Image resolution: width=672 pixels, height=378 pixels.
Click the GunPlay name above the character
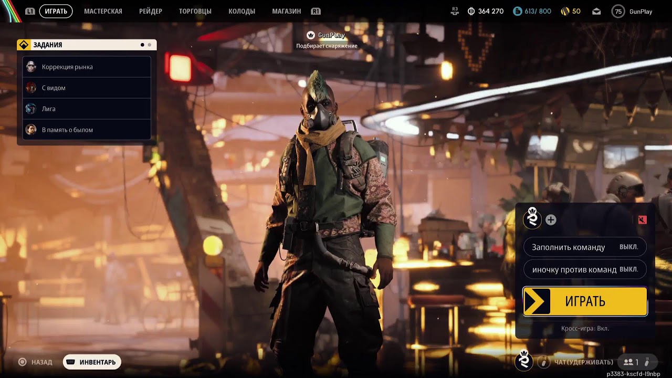pyautogui.click(x=331, y=35)
